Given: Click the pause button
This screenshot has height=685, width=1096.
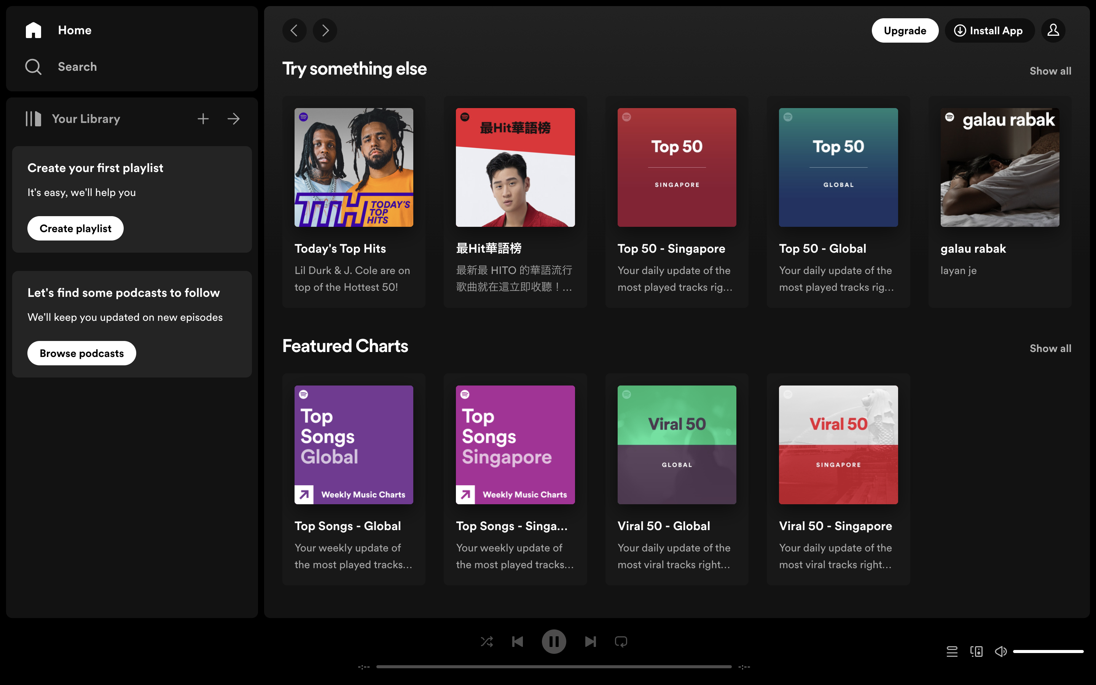Looking at the screenshot, I should (x=554, y=642).
